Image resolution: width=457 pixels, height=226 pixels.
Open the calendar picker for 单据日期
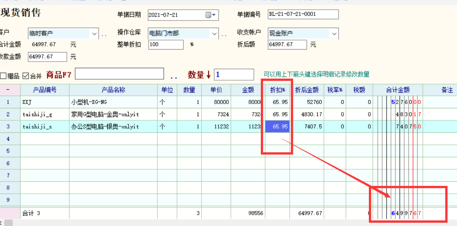pos(211,15)
